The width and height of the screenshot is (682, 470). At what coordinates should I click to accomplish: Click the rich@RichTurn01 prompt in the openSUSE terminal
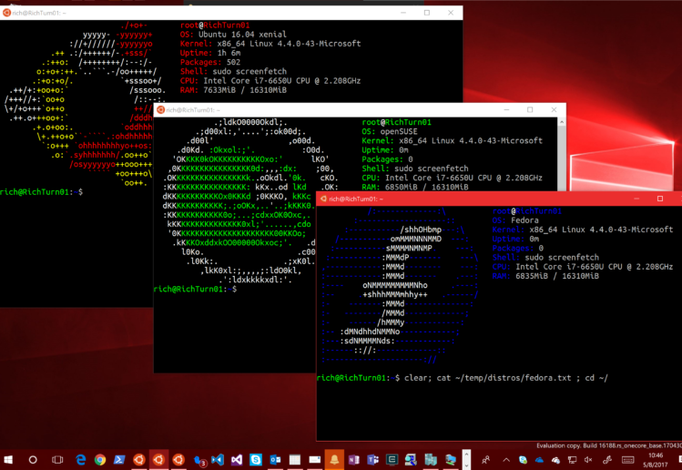195,289
